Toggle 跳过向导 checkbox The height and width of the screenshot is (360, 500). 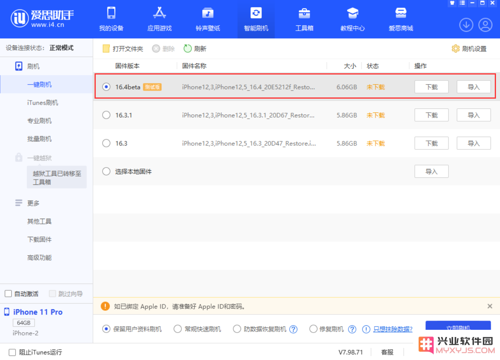point(52,294)
